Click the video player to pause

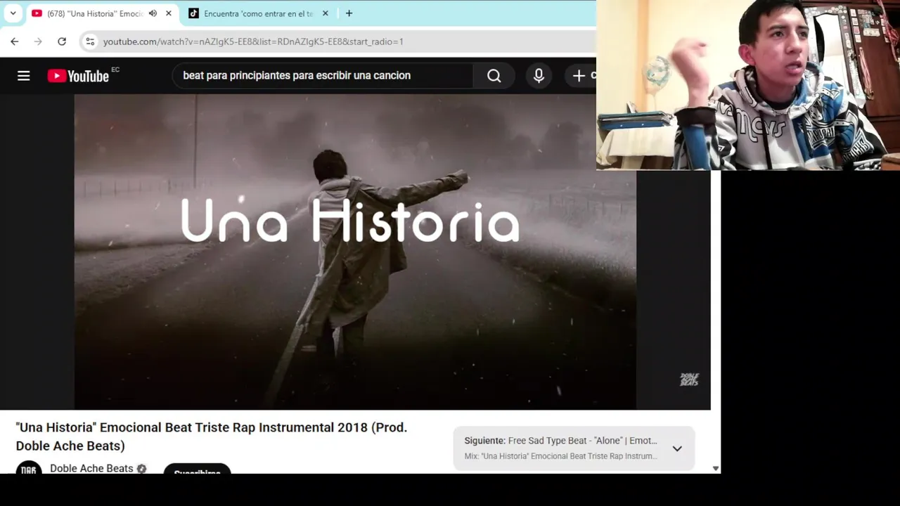click(x=355, y=252)
